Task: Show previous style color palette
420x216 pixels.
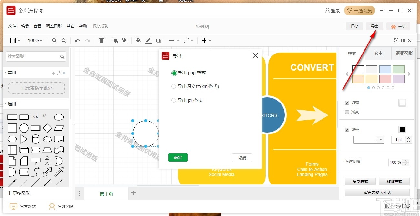Action: point(347,74)
